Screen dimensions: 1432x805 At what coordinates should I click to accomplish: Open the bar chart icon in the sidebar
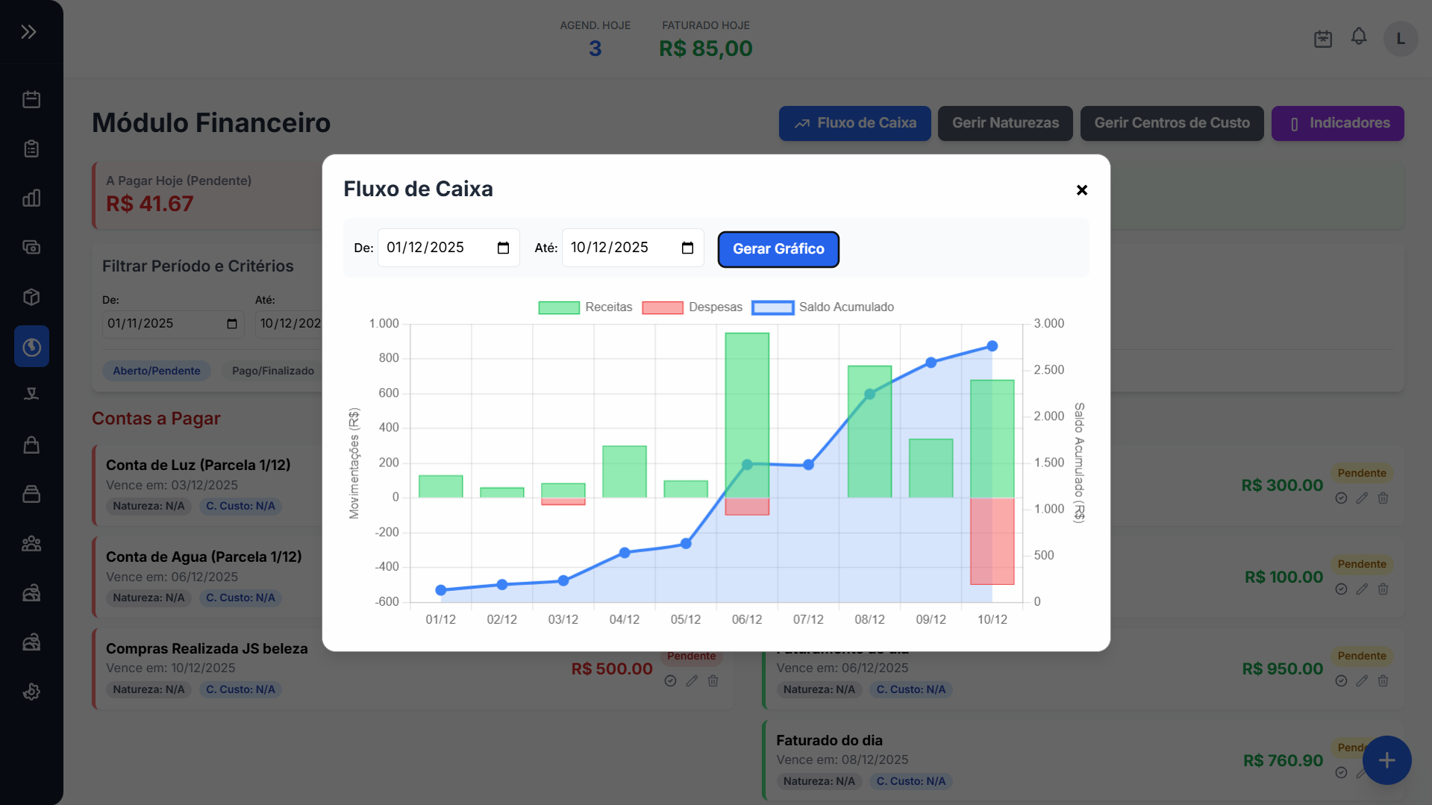point(31,198)
